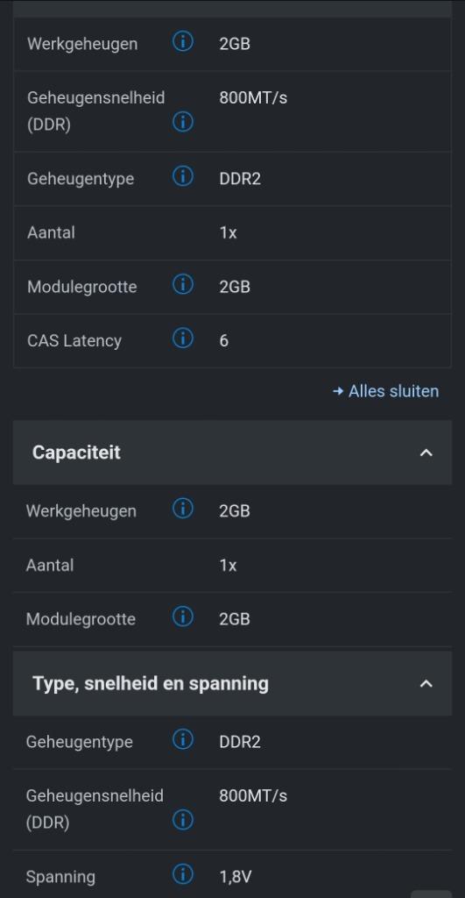Open info icon for top Geheugensnelheid (DDR)
465x898 pixels.
point(182,122)
